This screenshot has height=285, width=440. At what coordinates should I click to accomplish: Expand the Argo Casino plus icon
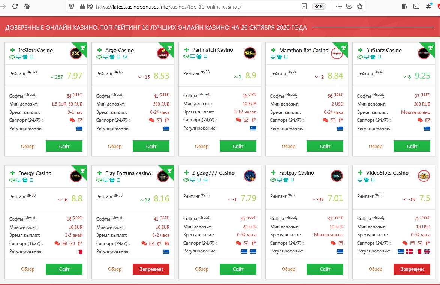(99, 50)
